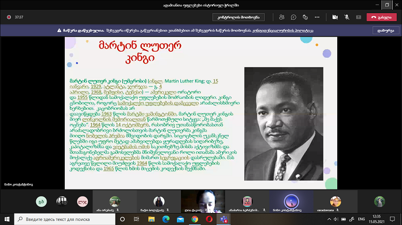This screenshot has width=402, height=225.
Task: Click the share content tray icon
Action: [x=358, y=17]
